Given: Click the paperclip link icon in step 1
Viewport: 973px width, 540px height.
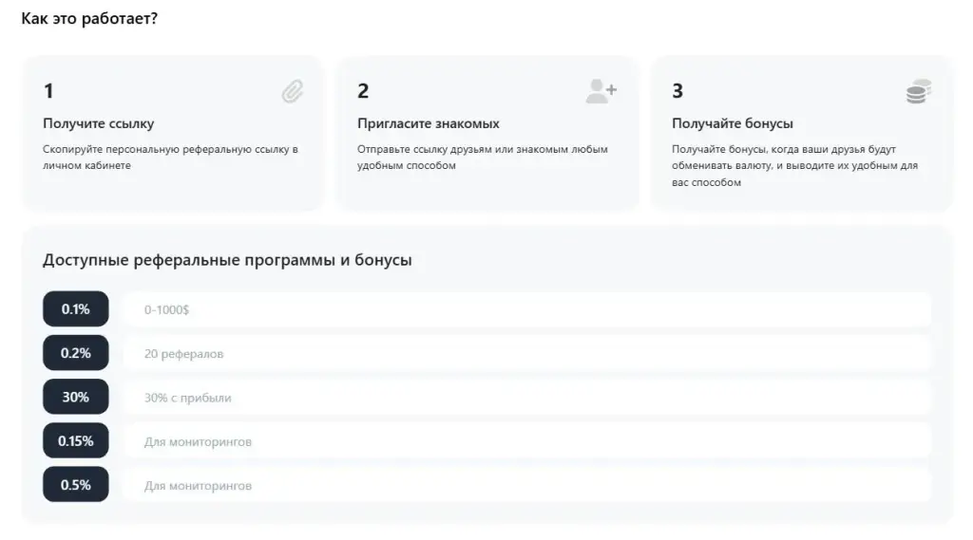Looking at the screenshot, I should [x=293, y=91].
